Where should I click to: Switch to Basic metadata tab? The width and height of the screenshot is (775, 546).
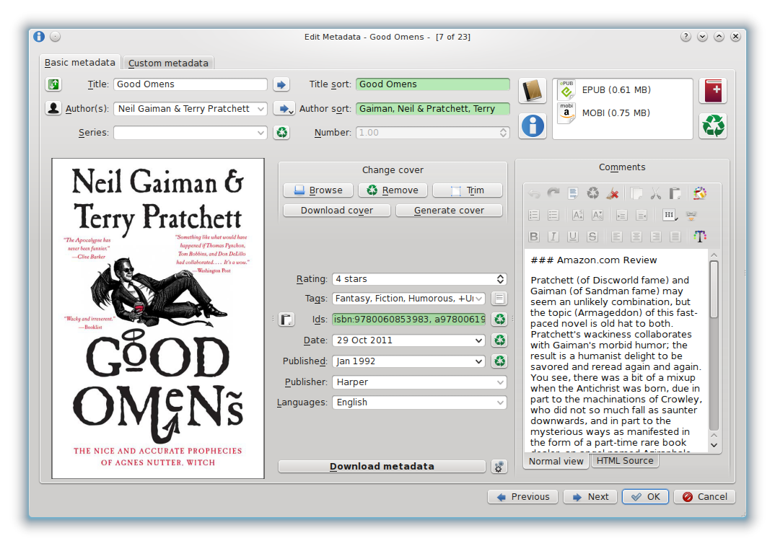[x=79, y=63]
